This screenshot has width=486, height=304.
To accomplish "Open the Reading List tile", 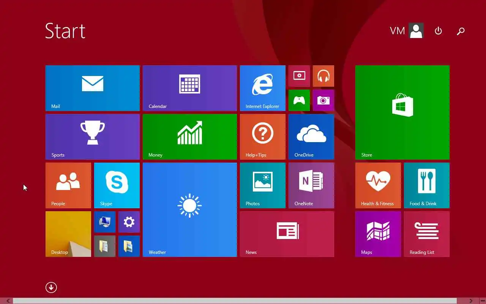I will [x=427, y=234].
